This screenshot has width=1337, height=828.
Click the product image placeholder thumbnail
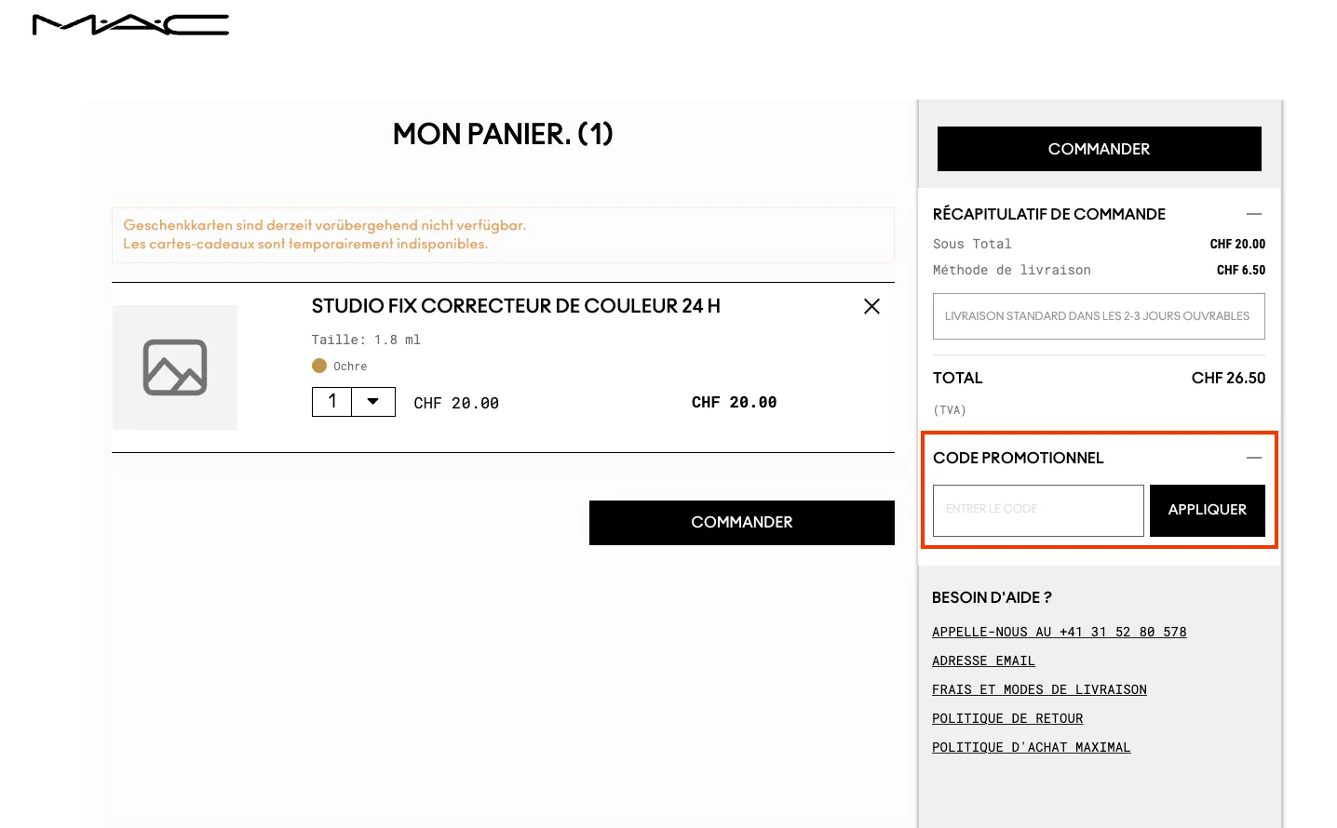click(174, 367)
